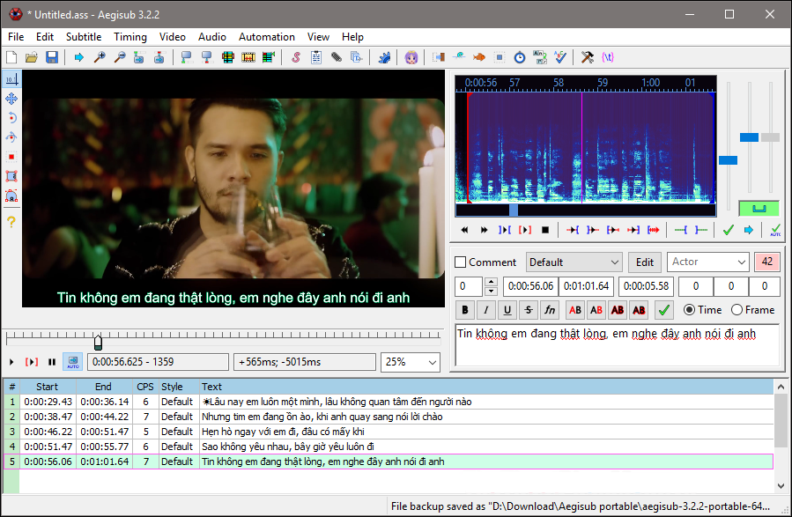Open the Automation menu
This screenshot has height=517, width=792.
click(x=266, y=37)
